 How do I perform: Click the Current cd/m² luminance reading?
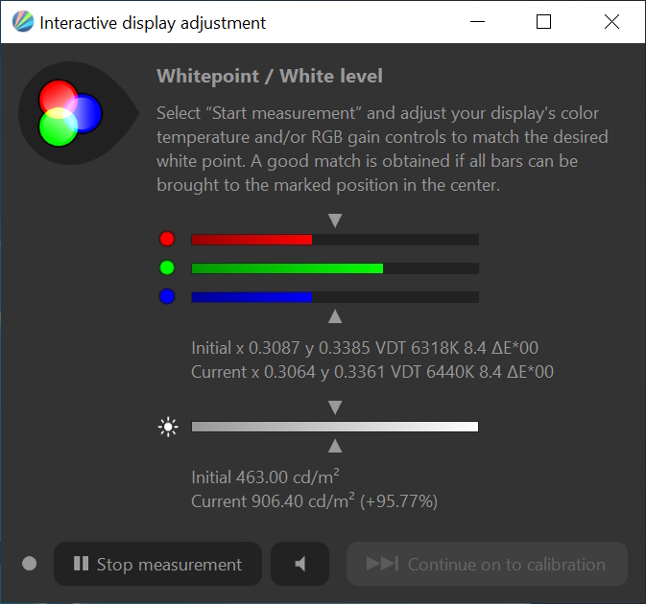(x=315, y=501)
